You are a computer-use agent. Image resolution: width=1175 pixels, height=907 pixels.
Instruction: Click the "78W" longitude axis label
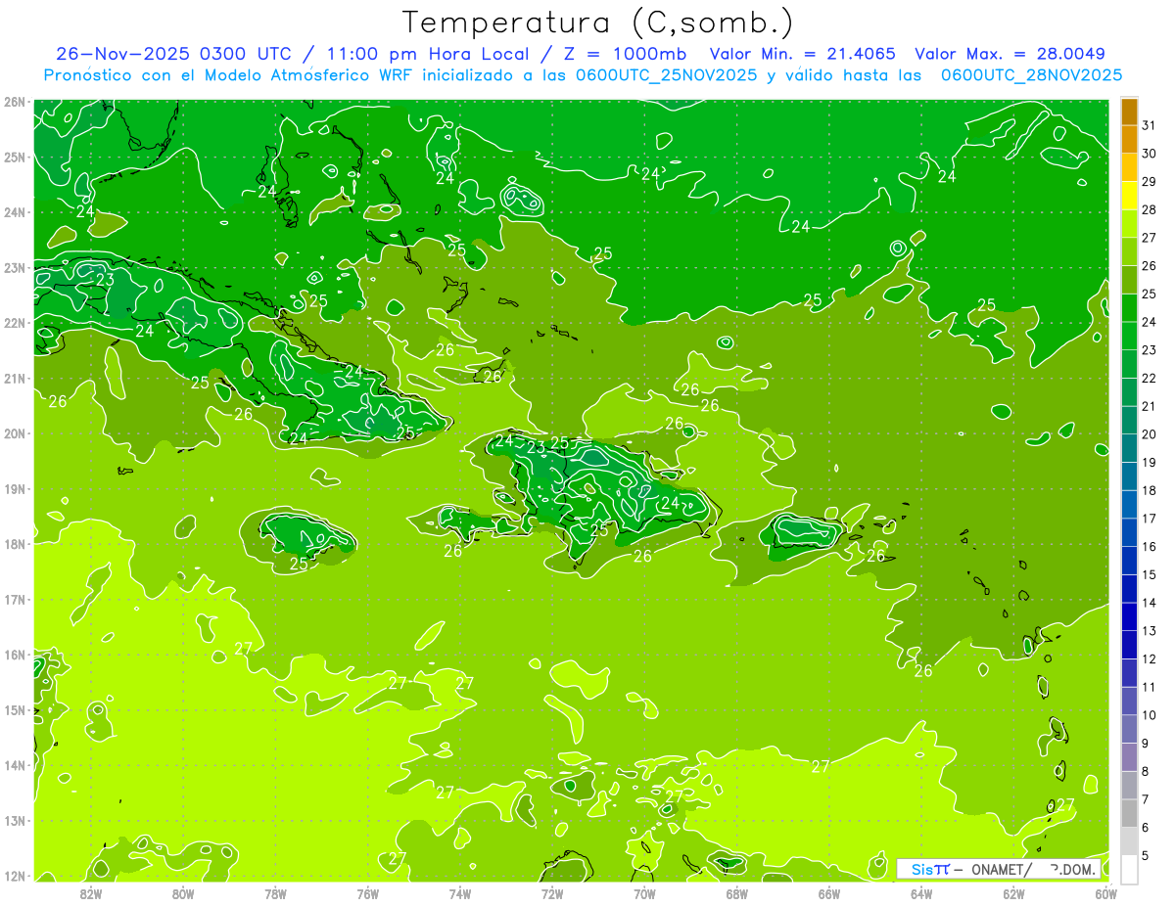276,893
